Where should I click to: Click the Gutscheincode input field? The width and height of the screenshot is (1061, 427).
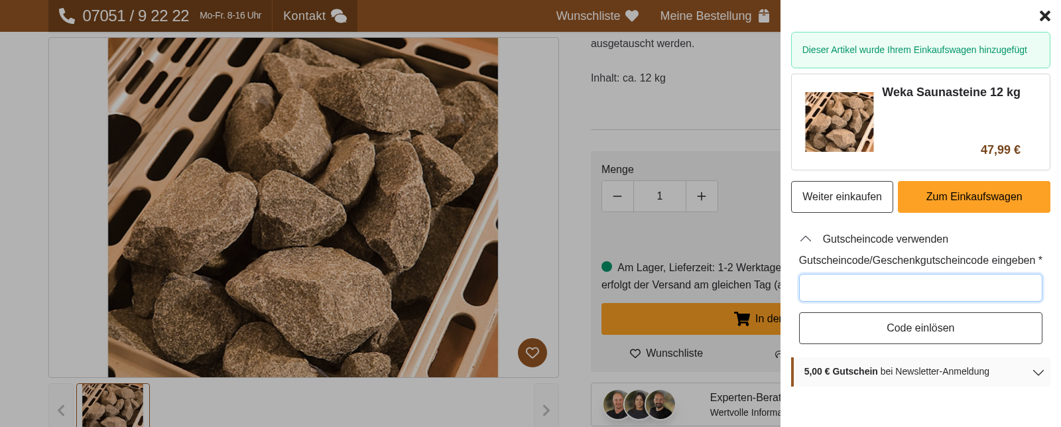tap(920, 287)
